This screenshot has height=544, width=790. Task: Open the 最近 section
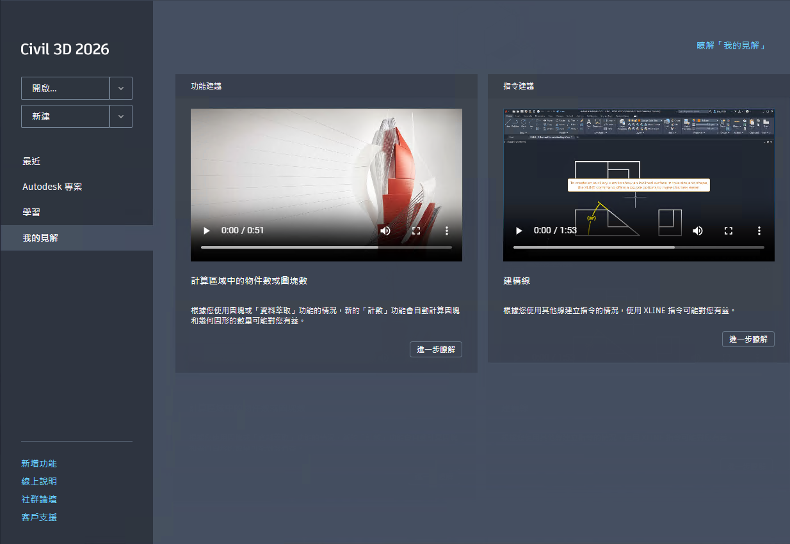tap(76, 161)
